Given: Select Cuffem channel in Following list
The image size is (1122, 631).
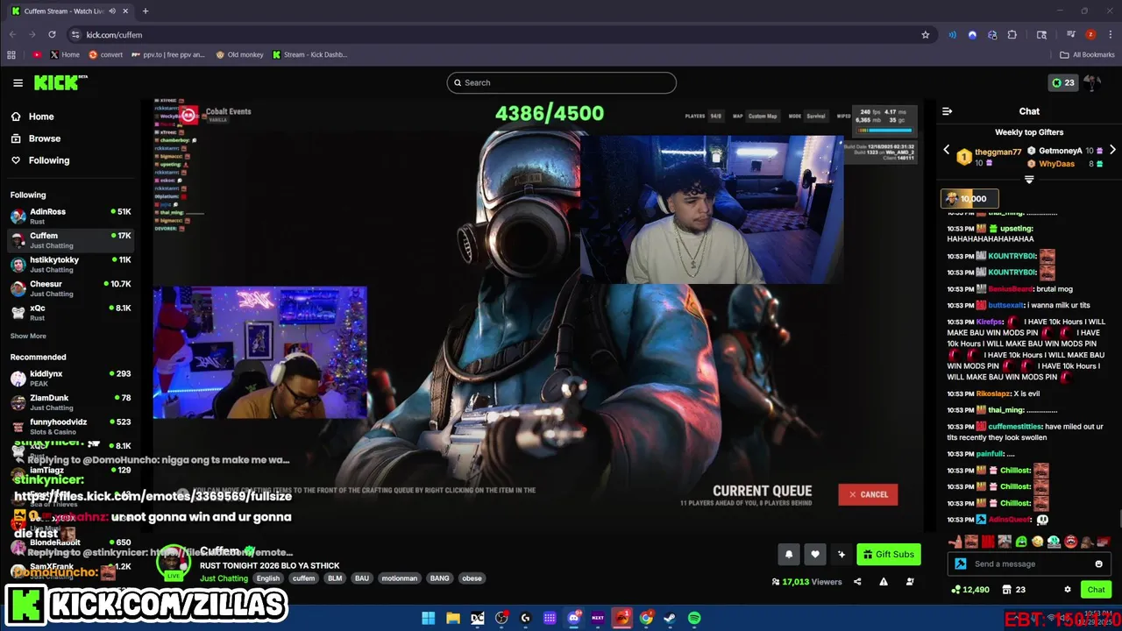Looking at the screenshot, I should click(70, 240).
